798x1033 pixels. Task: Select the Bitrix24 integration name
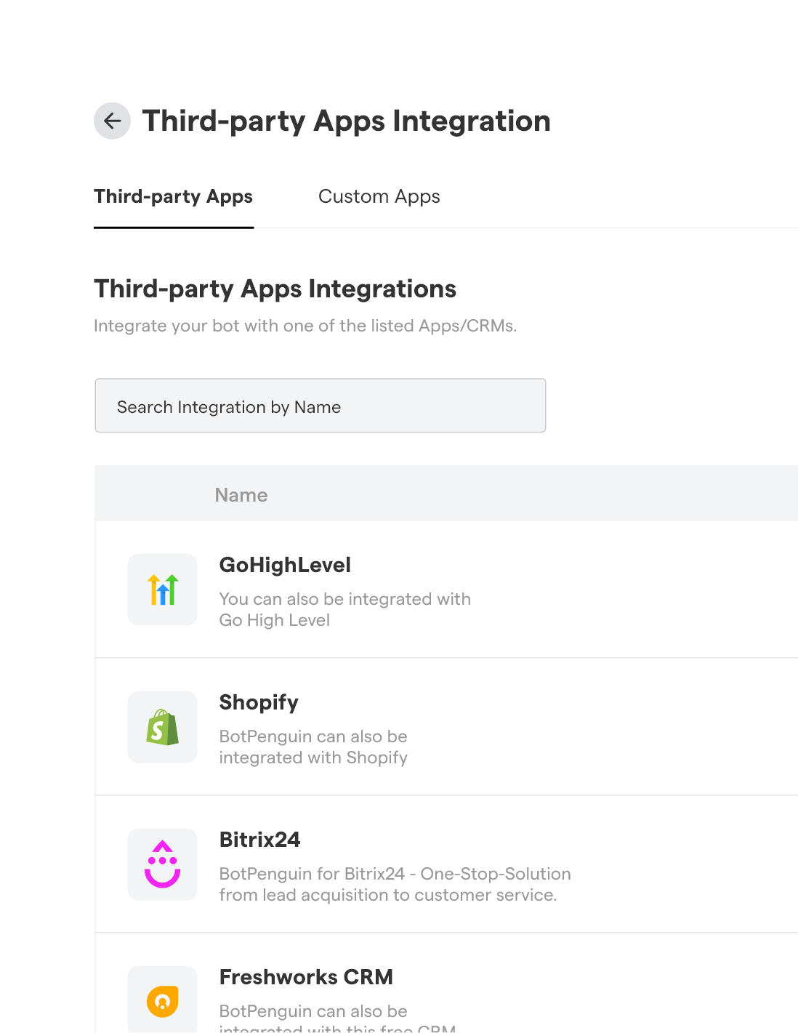tap(259, 840)
